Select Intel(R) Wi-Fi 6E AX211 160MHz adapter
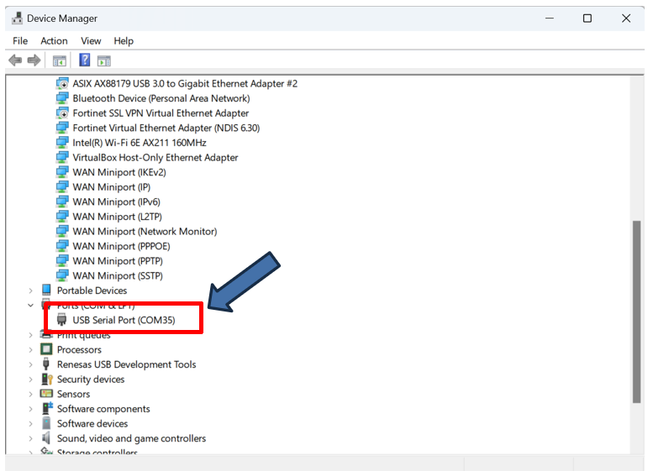This screenshot has height=471, width=648. click(x=139, y=143)
